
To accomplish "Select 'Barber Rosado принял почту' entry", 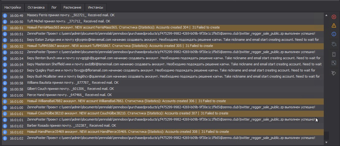I will click(x=163, y=126).
